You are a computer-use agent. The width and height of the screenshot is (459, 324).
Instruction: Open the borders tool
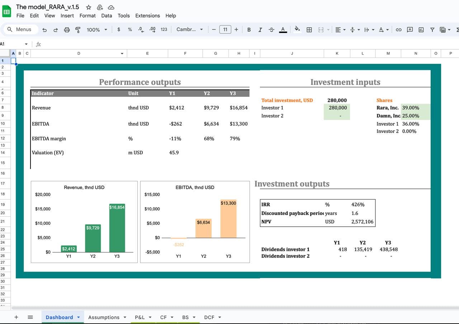coord(309,30)
